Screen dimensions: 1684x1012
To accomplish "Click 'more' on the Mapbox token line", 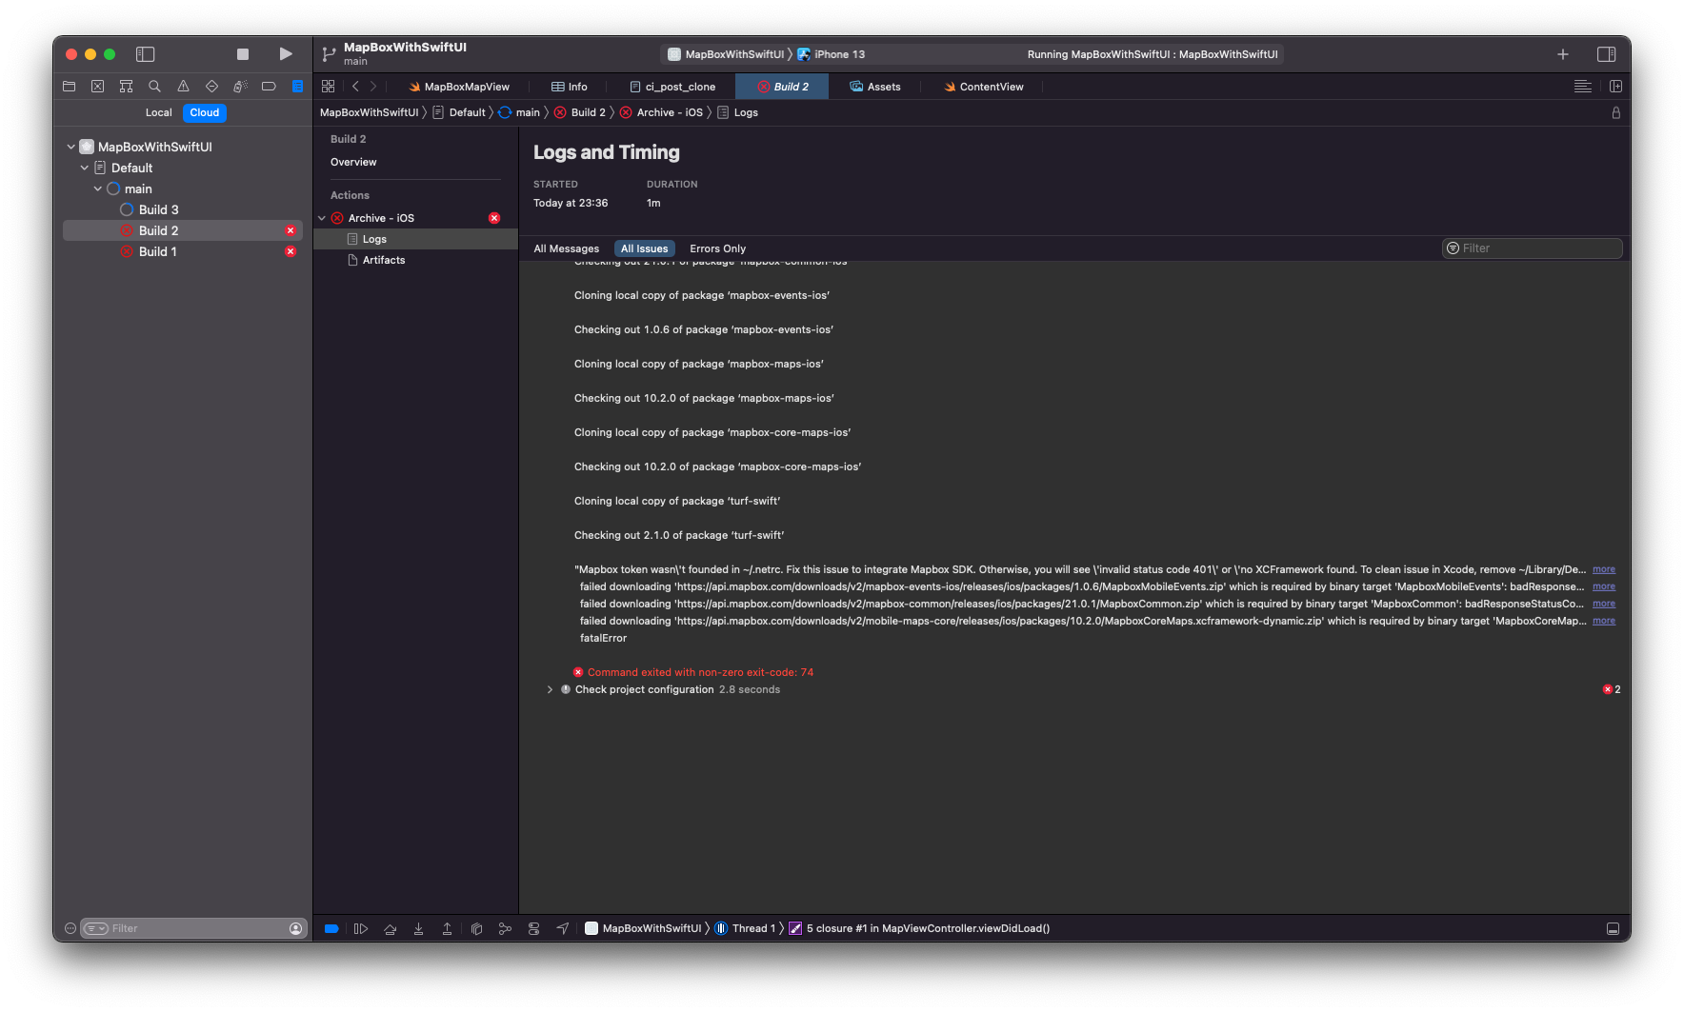I will [x=1604, y=569].
